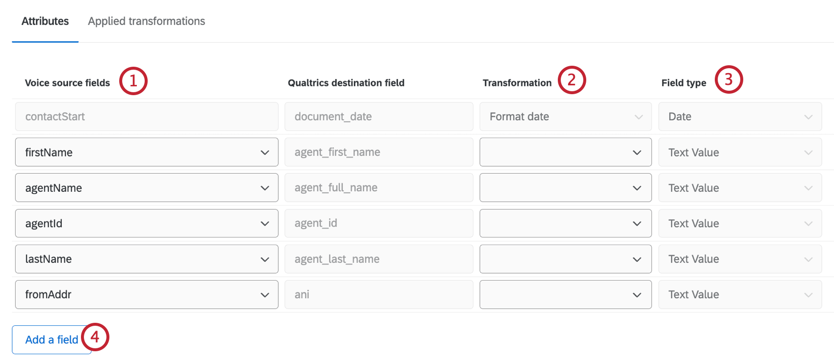Click the contactStart source field box
This screenshot has width=834, height=364.
click(146, 117)
